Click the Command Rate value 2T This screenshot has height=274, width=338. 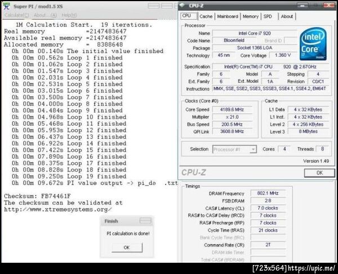click(x=268, y=245)
